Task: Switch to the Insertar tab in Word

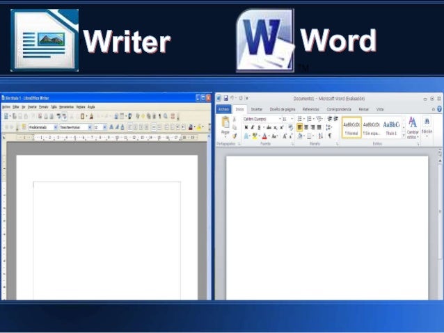Action: pyautogui.click(x=257, y=109)
